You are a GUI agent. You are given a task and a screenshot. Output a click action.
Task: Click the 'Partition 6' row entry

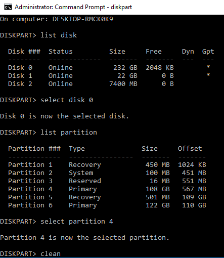pos(107,205)
